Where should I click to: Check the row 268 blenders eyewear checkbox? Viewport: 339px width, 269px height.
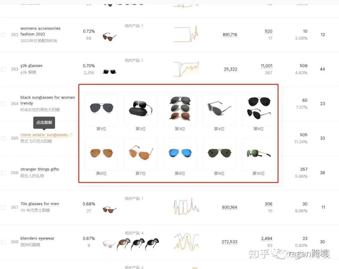coord(3,242)
